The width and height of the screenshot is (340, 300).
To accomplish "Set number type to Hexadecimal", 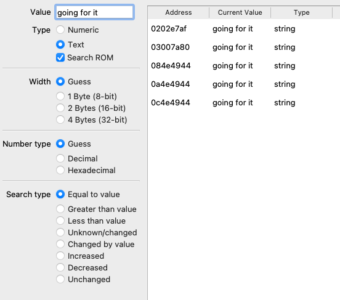I will tap(60, 170).
